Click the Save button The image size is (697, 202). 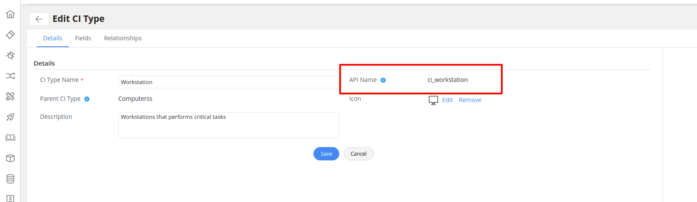click(326, 154)
